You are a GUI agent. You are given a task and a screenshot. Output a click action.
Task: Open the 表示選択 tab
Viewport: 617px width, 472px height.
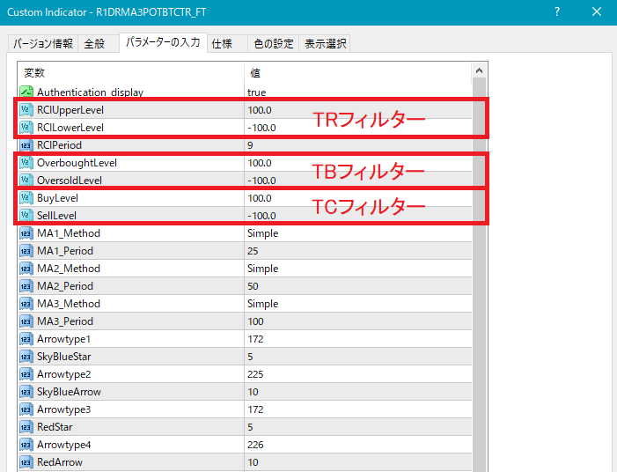point(325,43)
